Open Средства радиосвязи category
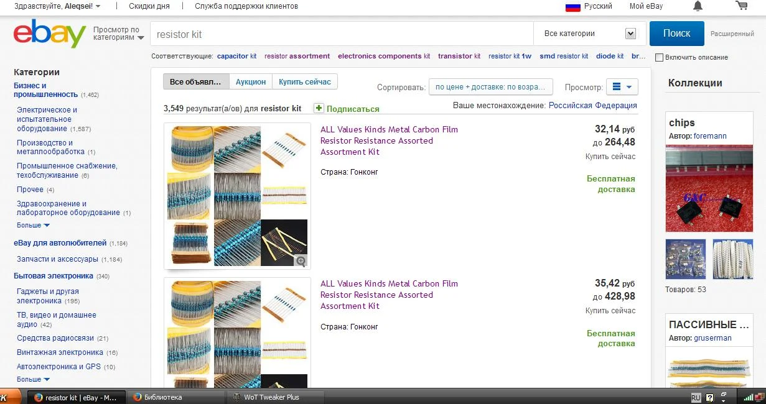This screenshot has width=766, height=404. [x=55, y=338]
